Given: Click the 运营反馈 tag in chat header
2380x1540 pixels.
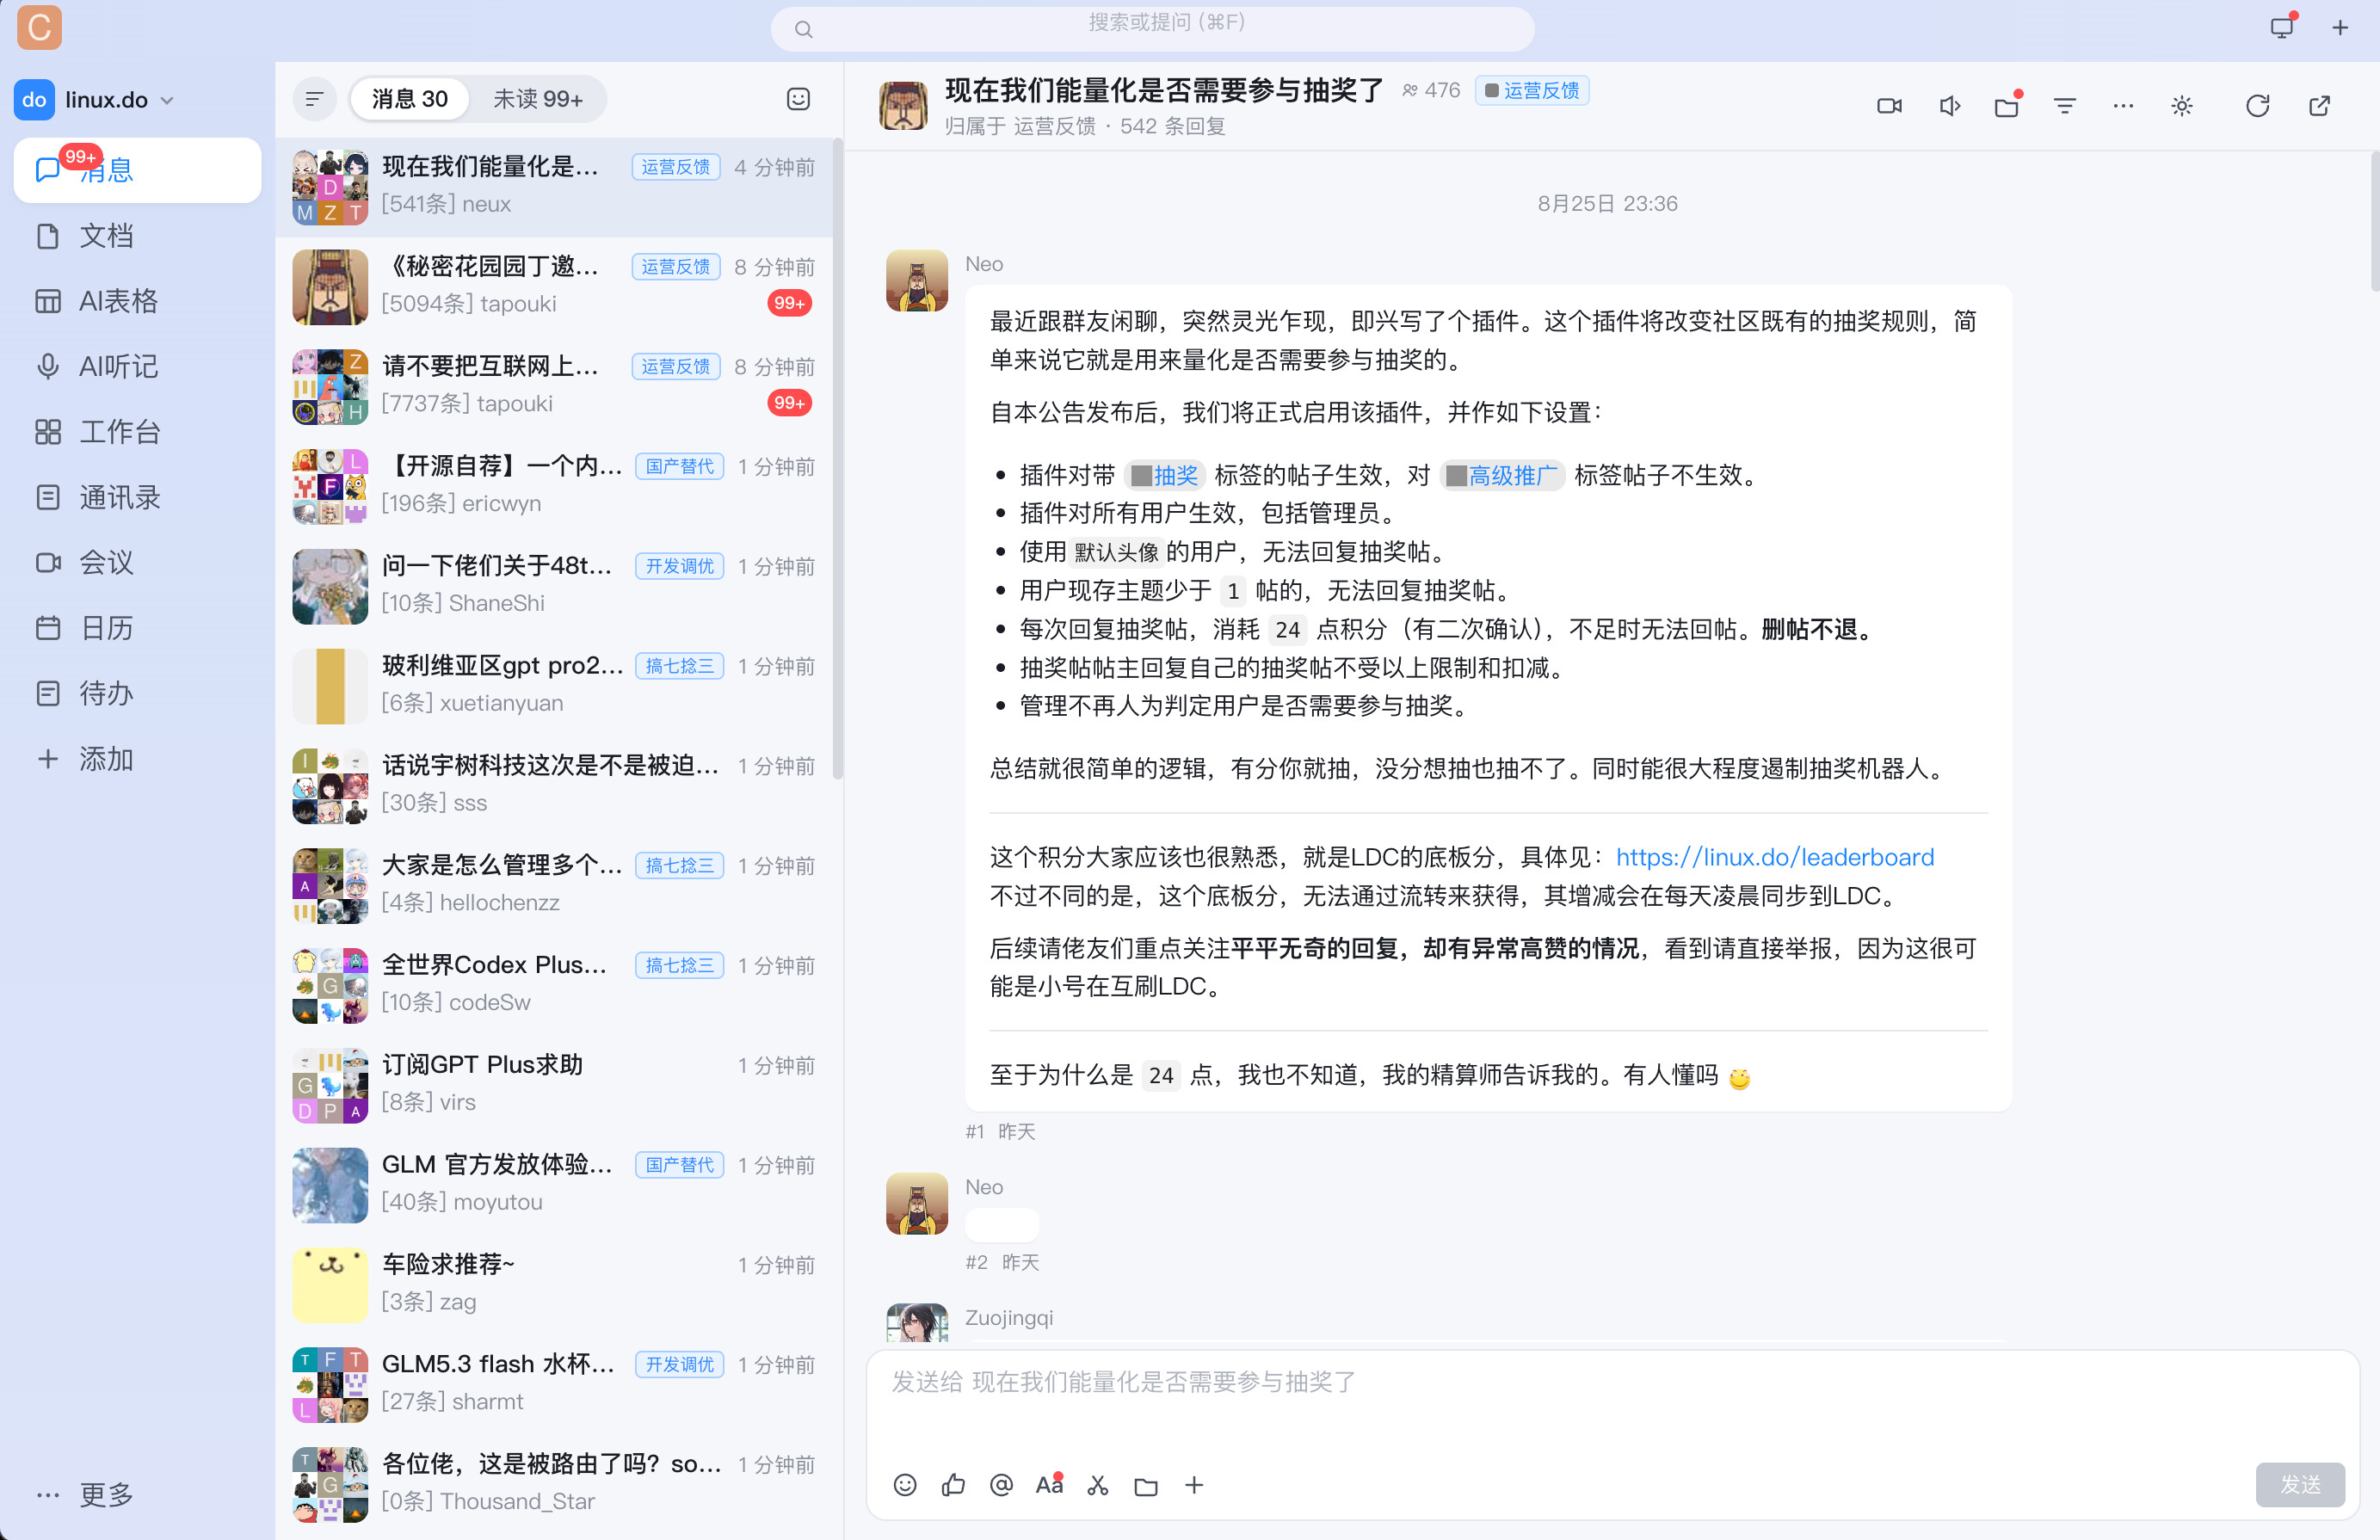Looking at the screenshot, I should pyautogui.click(x=1532, y=91).
